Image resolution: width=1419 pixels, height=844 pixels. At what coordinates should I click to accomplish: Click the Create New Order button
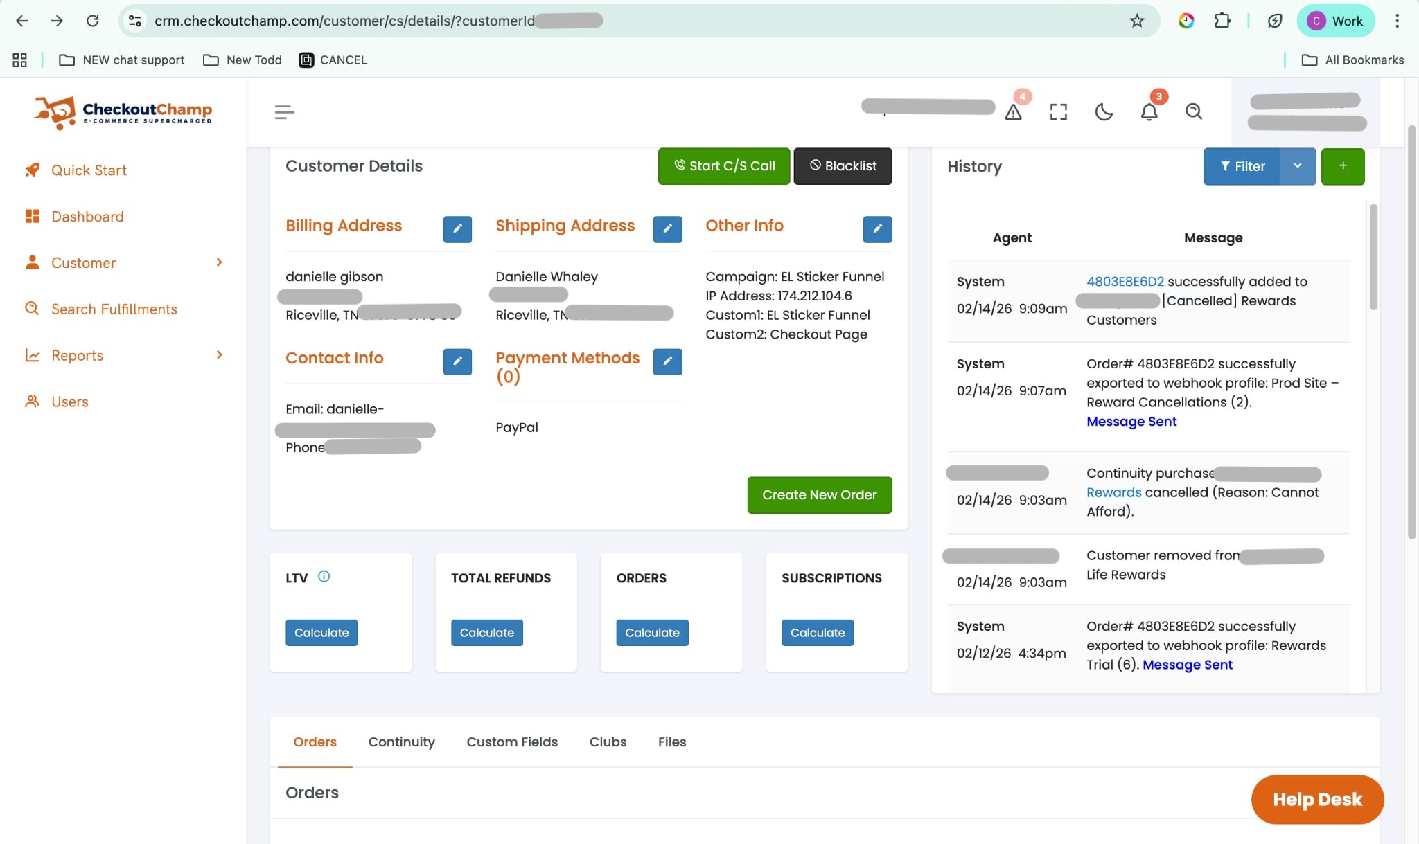(x=819, y=494)
